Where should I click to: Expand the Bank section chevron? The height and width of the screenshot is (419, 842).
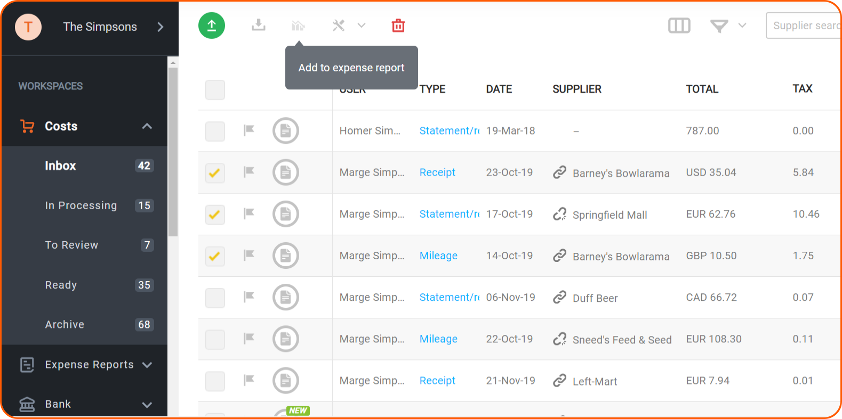tap(147, 405)
